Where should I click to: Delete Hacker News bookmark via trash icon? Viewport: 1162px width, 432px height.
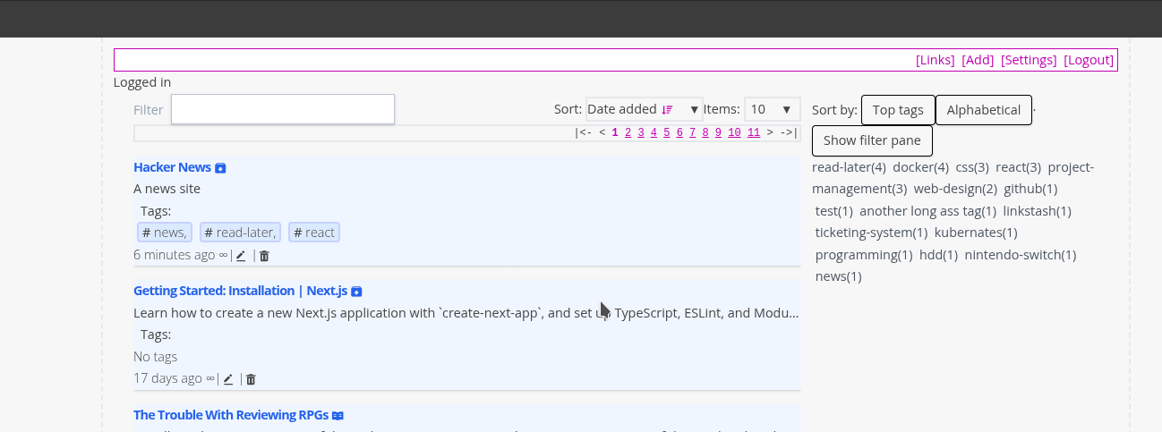[x=264, y=256]
